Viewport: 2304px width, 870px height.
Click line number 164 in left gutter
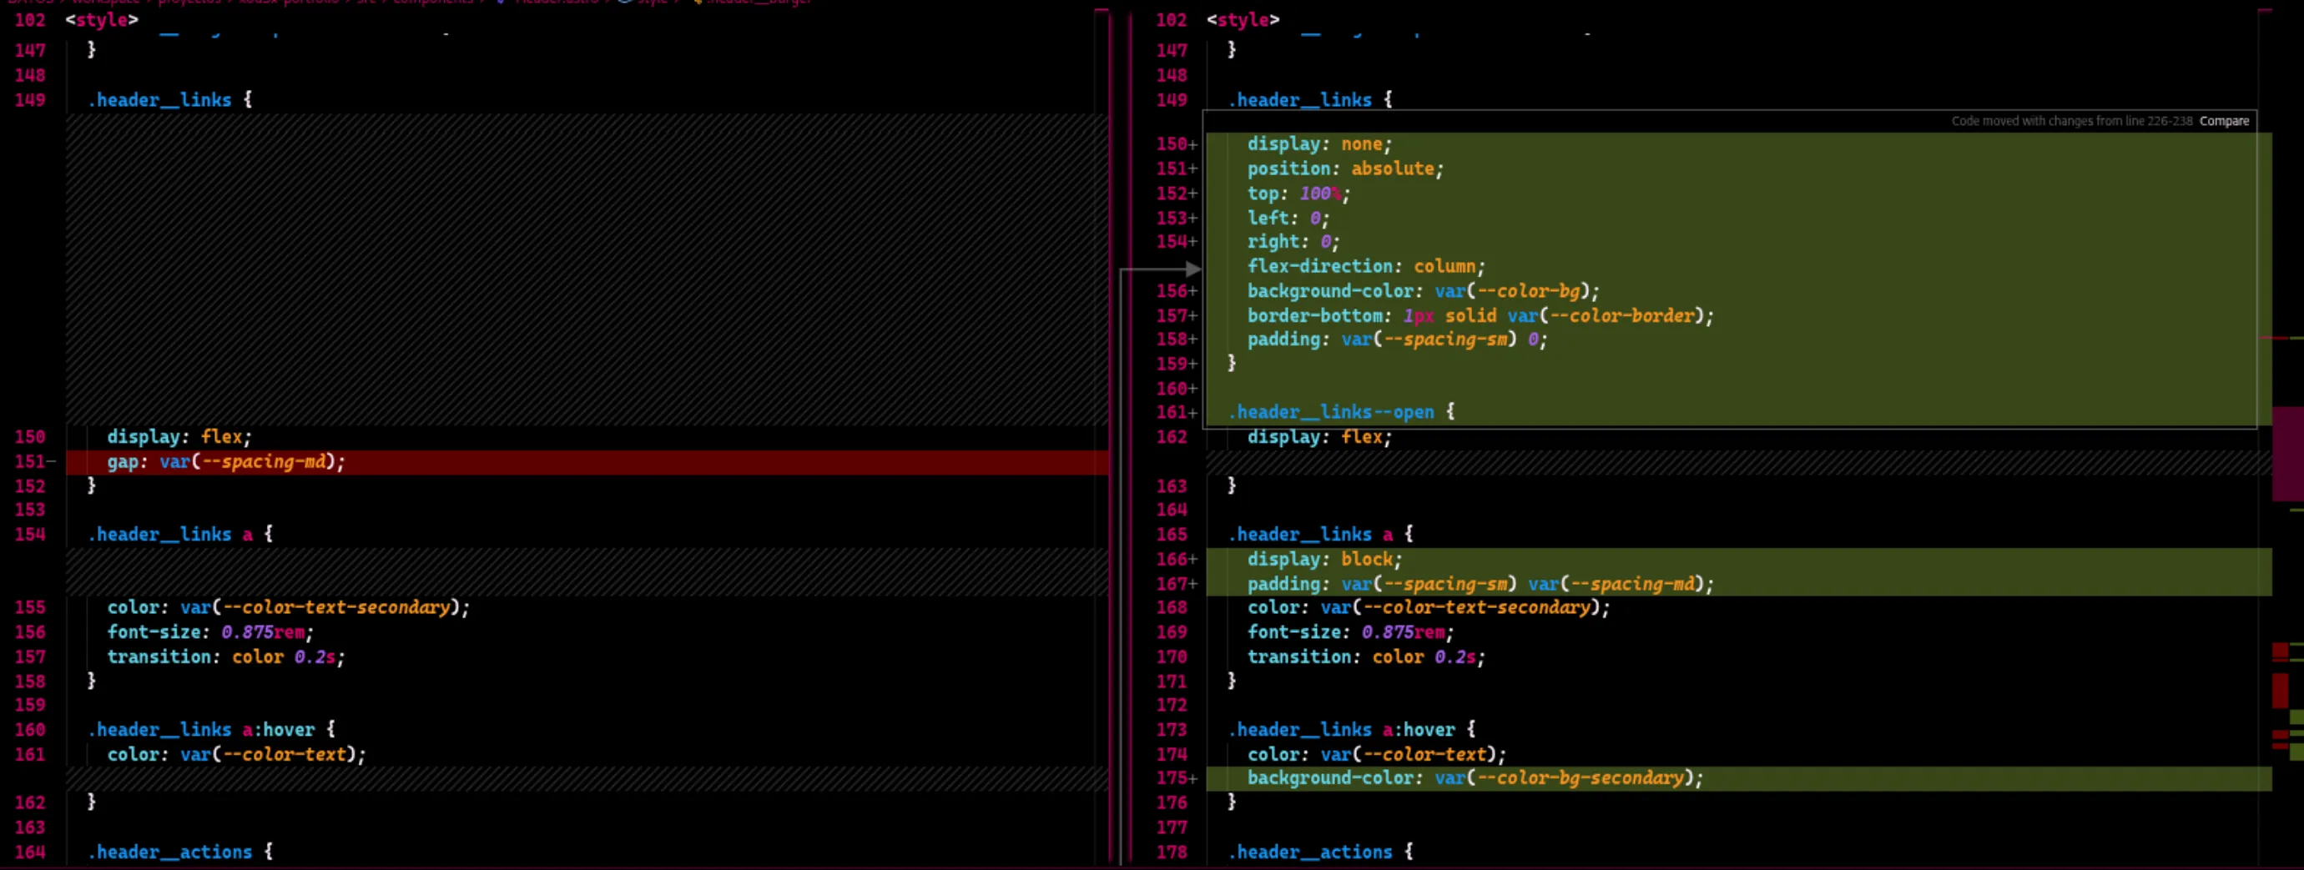click(29, 852)
